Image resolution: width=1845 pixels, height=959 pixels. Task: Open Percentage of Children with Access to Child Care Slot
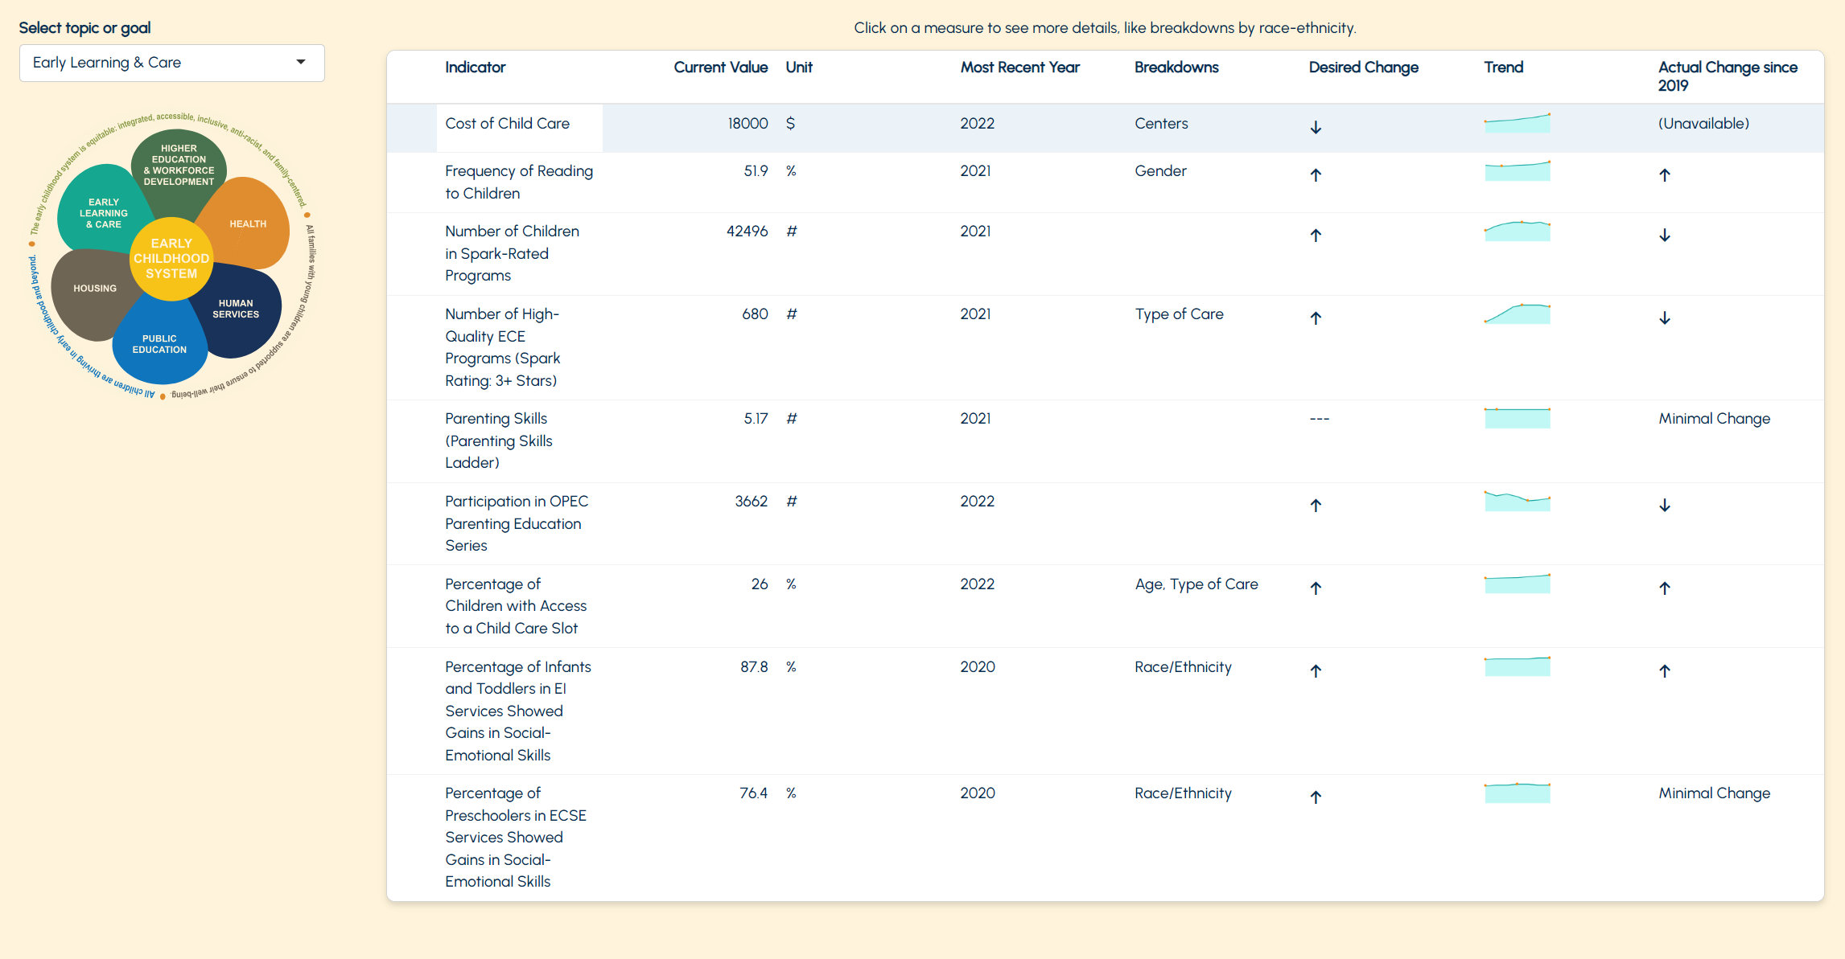[516, 606]
